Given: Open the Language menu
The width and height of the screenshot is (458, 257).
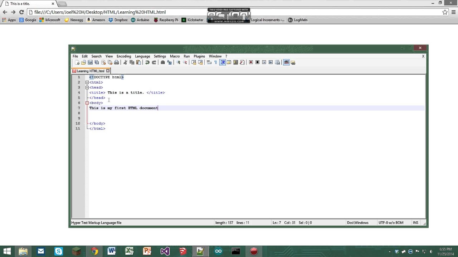Looking at the screenshot, I should 142,56.
